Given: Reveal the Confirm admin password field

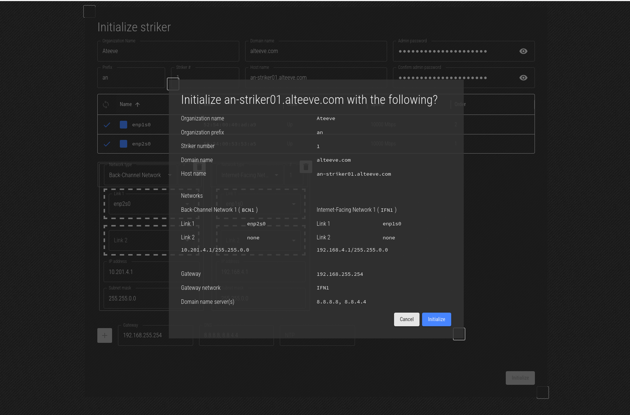Looking at the screenshot, I should 523,78.
